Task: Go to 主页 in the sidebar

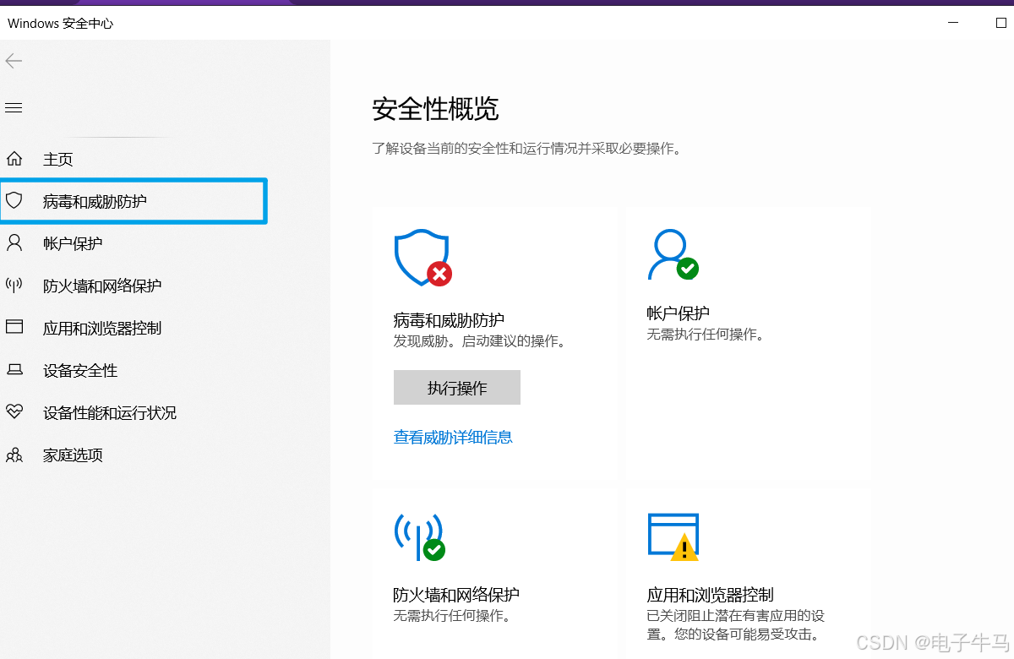Action: pyautogui.click(x=58, y=159)
